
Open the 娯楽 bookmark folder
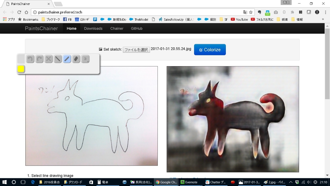pyautogui.click(x=282, y=19)
